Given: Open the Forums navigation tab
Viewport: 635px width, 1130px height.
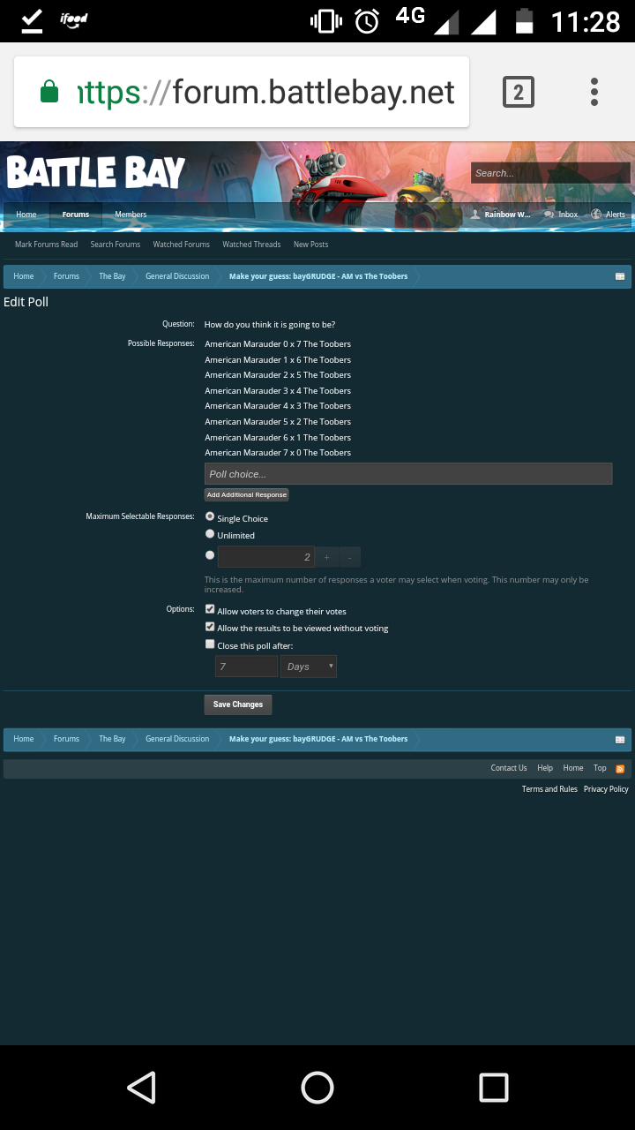Looking at the screenshot, I should pos(76,215).
